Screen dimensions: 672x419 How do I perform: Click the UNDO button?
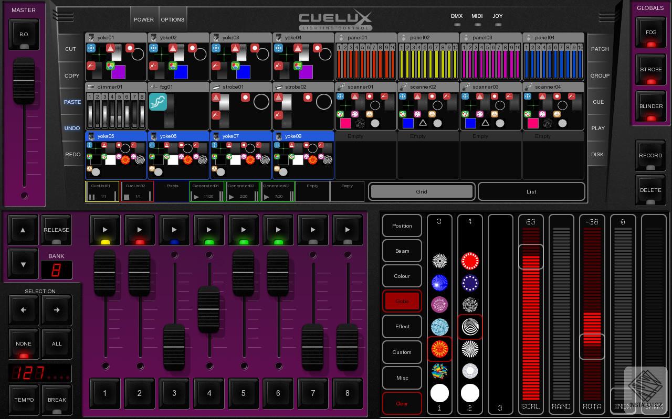click(72, 128)
